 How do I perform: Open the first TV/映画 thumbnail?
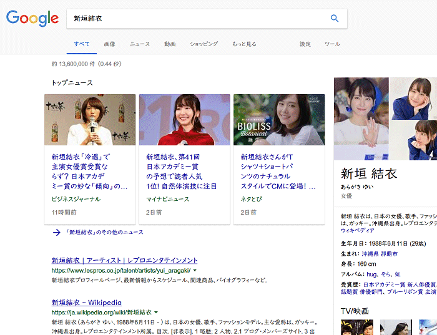[x=357, y=328]
